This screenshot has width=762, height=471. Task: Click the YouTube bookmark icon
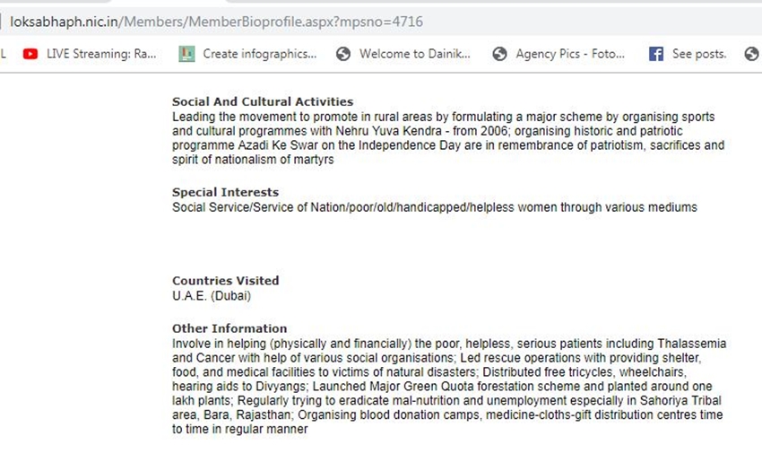(x=30, y=54)
